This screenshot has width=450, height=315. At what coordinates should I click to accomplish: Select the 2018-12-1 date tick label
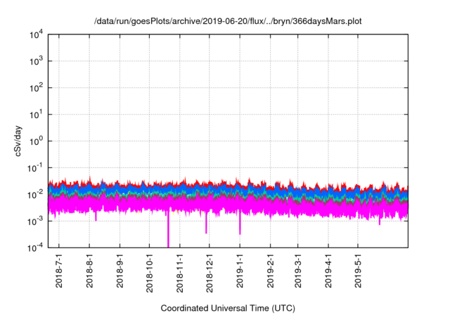coord(210,274)
